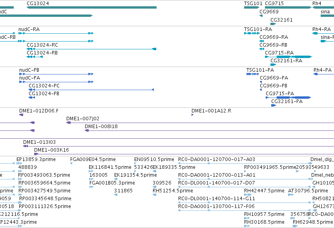This screenshot has width=334, height=228.
Task: Select the RC0-DA0001-130700-117-F06 label
Action: (216, 206)
